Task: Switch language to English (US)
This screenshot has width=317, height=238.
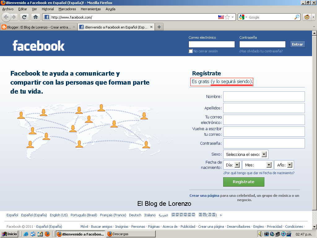Action: pyautogui.click(x=59, y=215)
